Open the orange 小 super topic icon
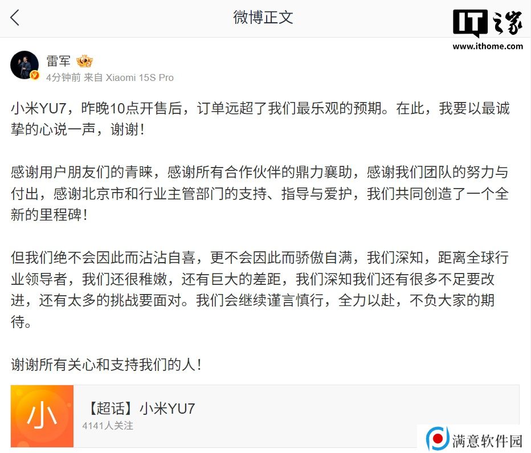This screenshot has width=531, height=453. [x=42, y=416]
